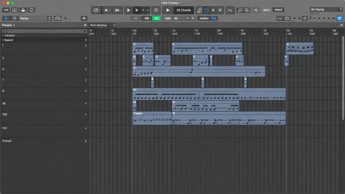Toggle the dimmed 'All' filter button

click(136, 18)
